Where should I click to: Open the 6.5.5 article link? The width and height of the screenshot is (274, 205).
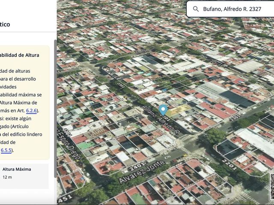pos(6,150)
